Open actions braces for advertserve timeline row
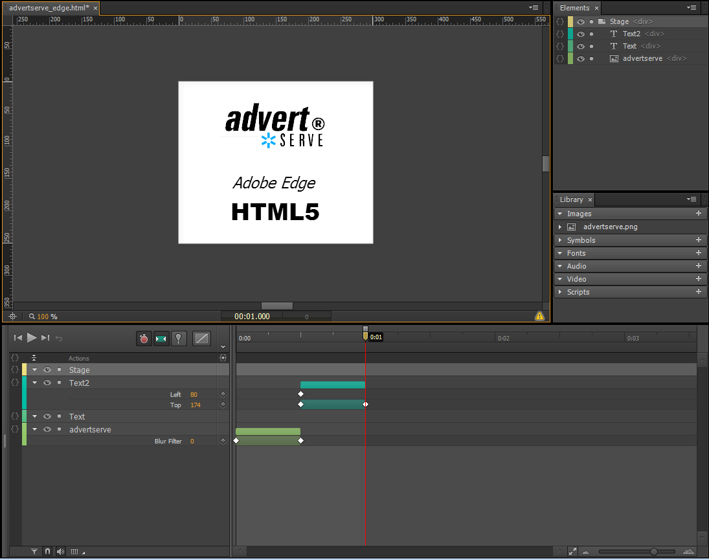709x560 pixels. pos(15,429)
